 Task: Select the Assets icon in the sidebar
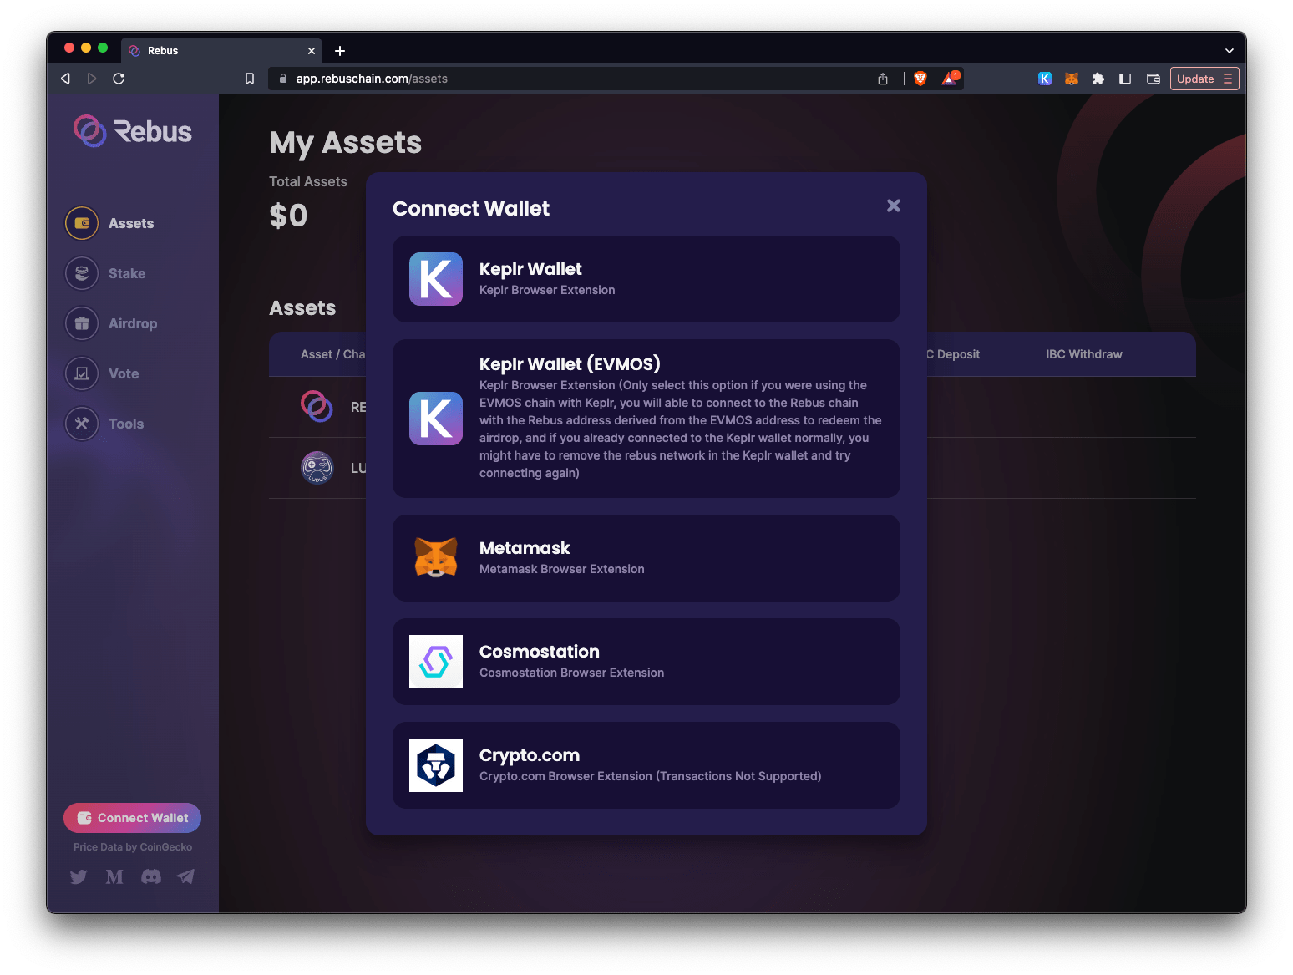coord(81,223)
